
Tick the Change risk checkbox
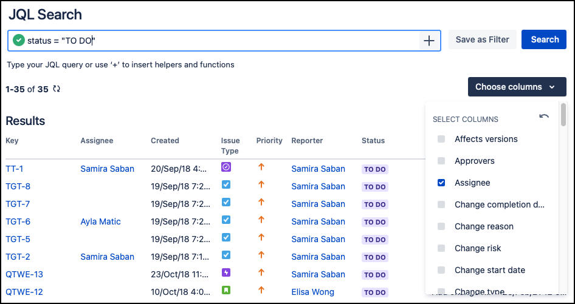(441, 248)
